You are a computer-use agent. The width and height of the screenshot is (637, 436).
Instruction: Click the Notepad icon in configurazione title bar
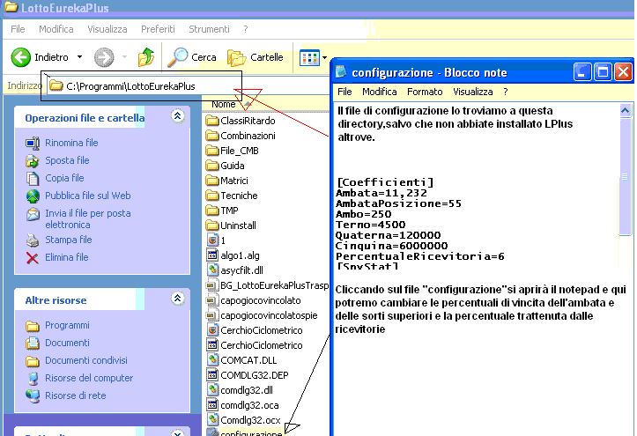click(341, 72)
